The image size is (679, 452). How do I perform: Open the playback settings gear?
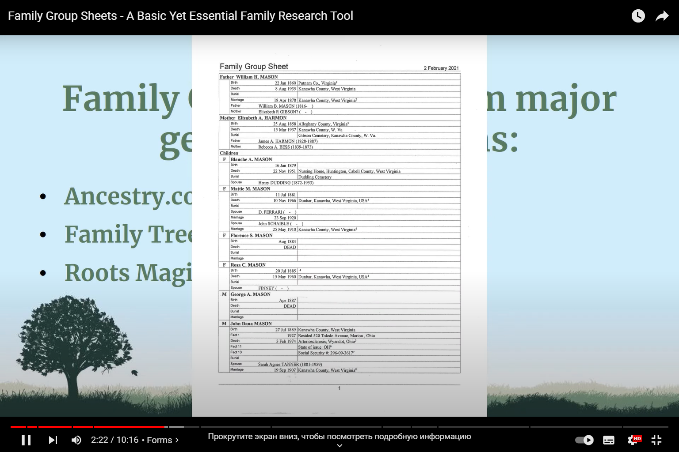tap(632, 440)
